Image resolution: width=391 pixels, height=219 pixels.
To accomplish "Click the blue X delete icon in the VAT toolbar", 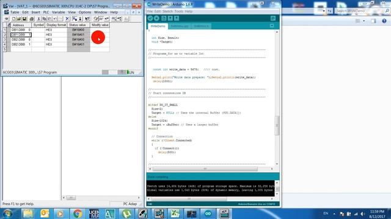I will click(67, 19).
